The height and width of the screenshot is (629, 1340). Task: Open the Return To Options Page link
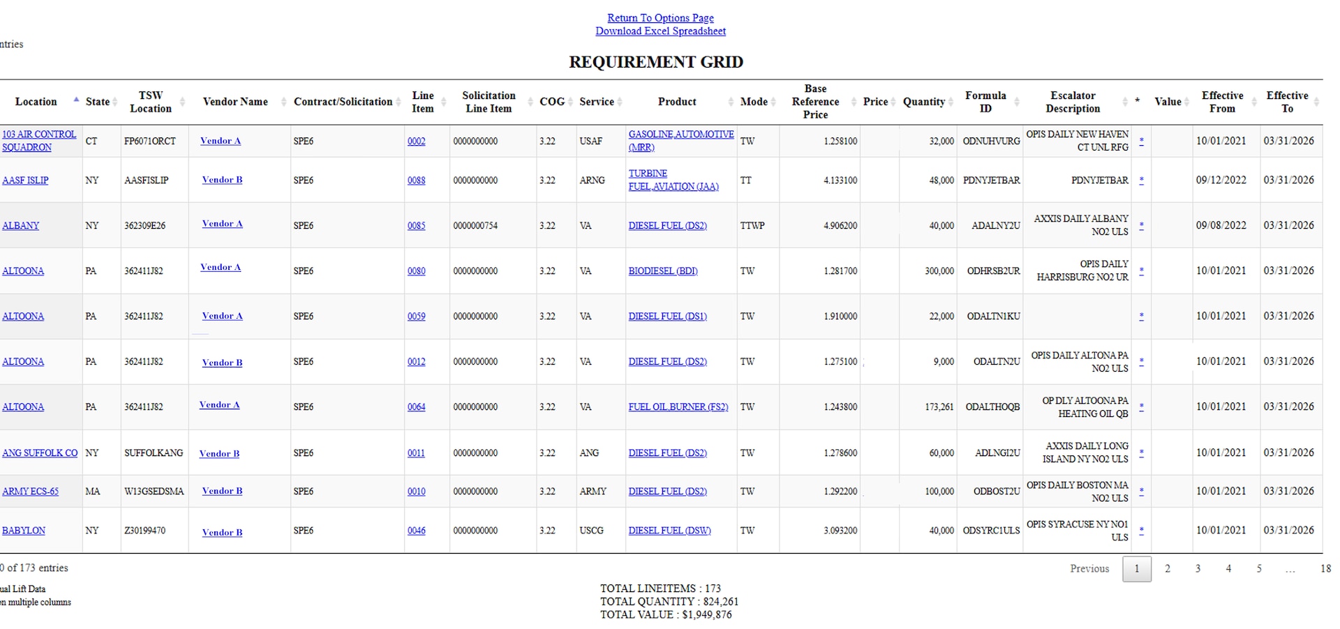tap(660, 18)
